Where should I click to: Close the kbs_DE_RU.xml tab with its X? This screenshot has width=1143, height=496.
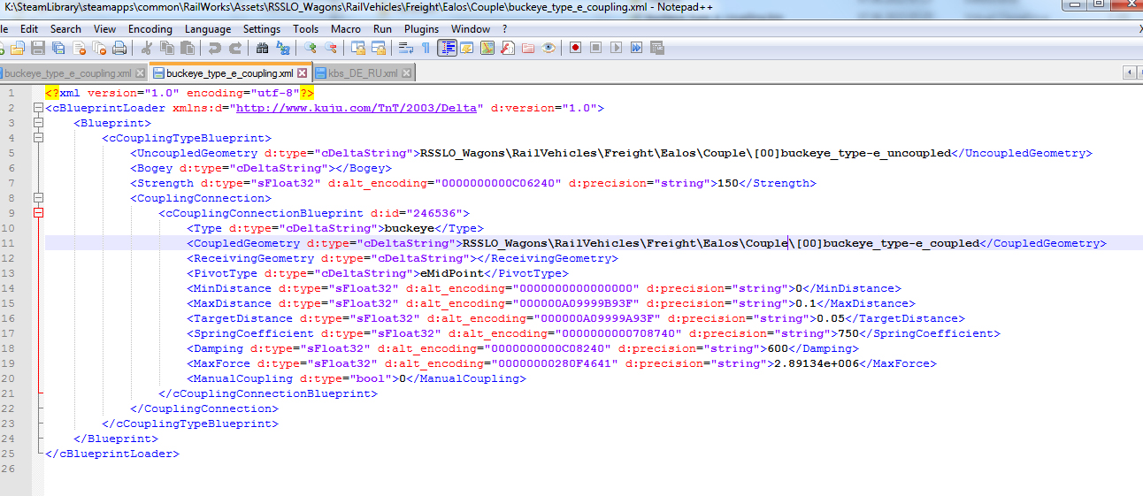point(405,73)
